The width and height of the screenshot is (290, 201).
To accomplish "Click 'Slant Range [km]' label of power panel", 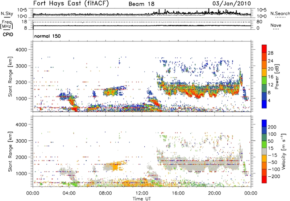I will [x=10, y=77].
